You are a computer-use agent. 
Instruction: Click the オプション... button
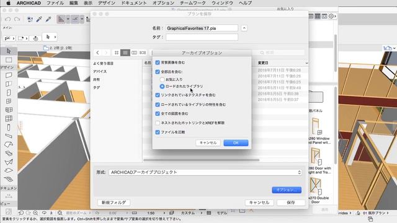pyautogui.click(x=287, y=190)
